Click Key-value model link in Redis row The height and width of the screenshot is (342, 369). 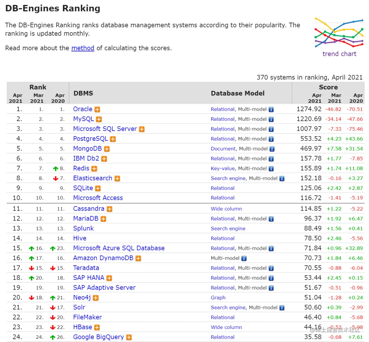click(x=223, y=169)
